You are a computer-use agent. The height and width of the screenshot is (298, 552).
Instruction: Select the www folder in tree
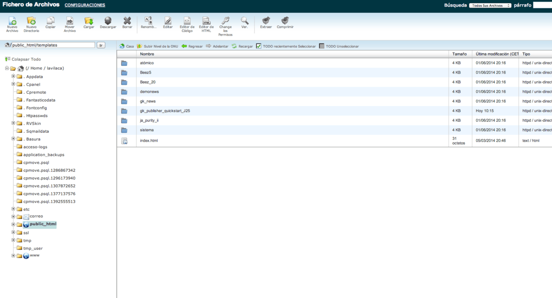click(x=35, y=255)
